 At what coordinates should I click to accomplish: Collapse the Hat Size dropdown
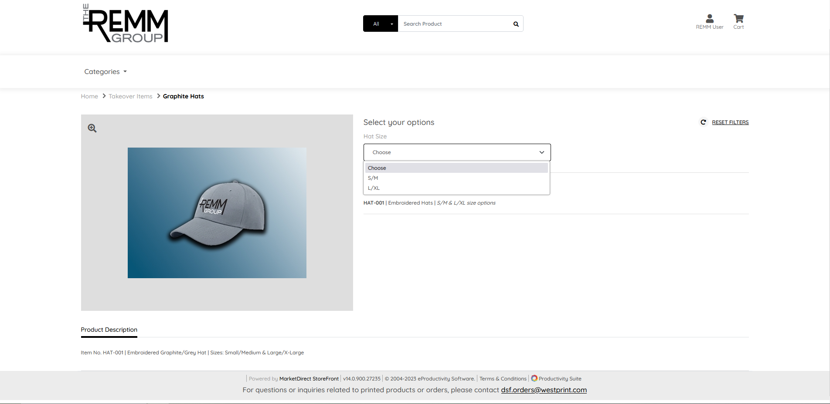pyautogui.click(x=457, y=152)
